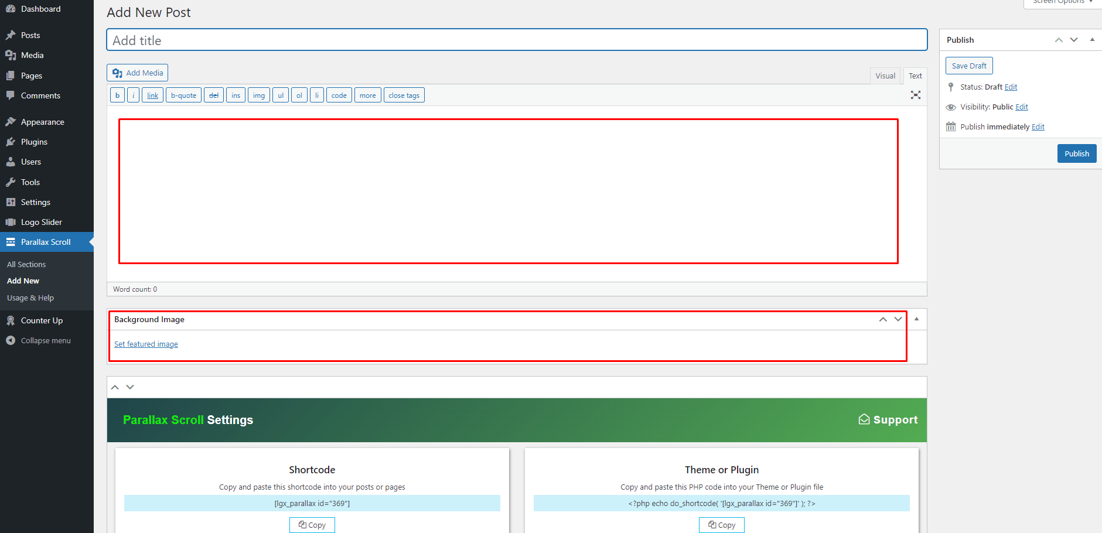Copy the shortcode with Copy button
Screen dimensions: 1102x533
click(312, 525)
